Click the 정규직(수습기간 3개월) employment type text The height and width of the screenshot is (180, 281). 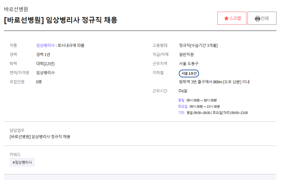[x=198, y=45]
